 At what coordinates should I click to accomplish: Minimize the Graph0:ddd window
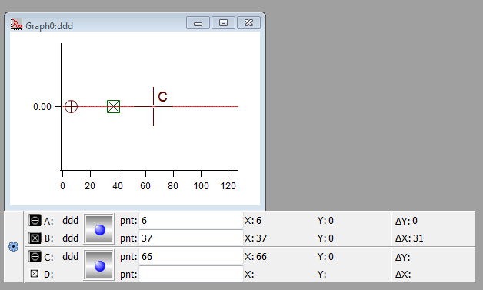(x=198, y=23)
